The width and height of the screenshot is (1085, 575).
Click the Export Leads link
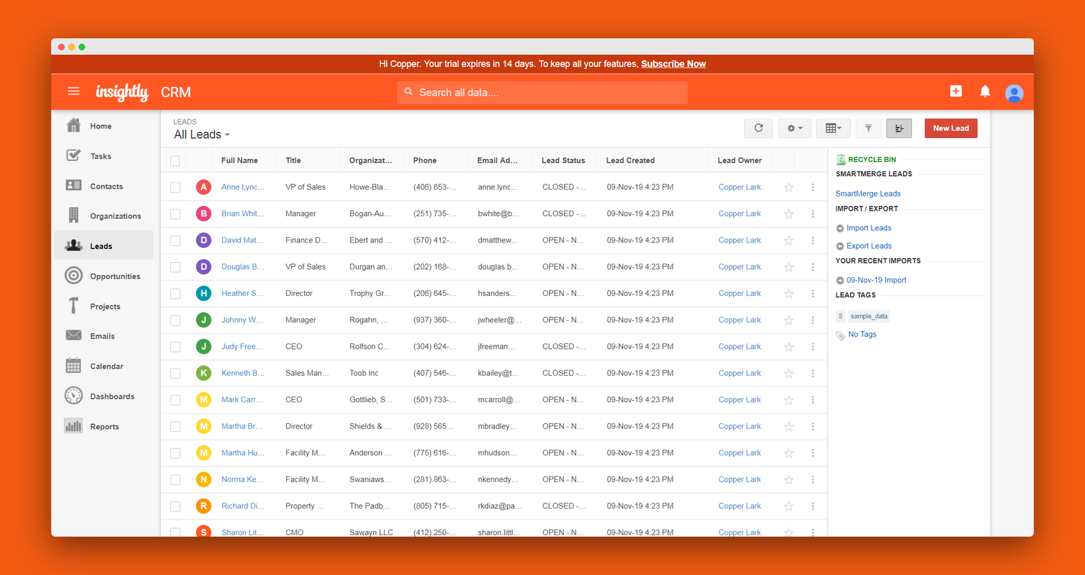pyautogui.click(x=869, y=246)
